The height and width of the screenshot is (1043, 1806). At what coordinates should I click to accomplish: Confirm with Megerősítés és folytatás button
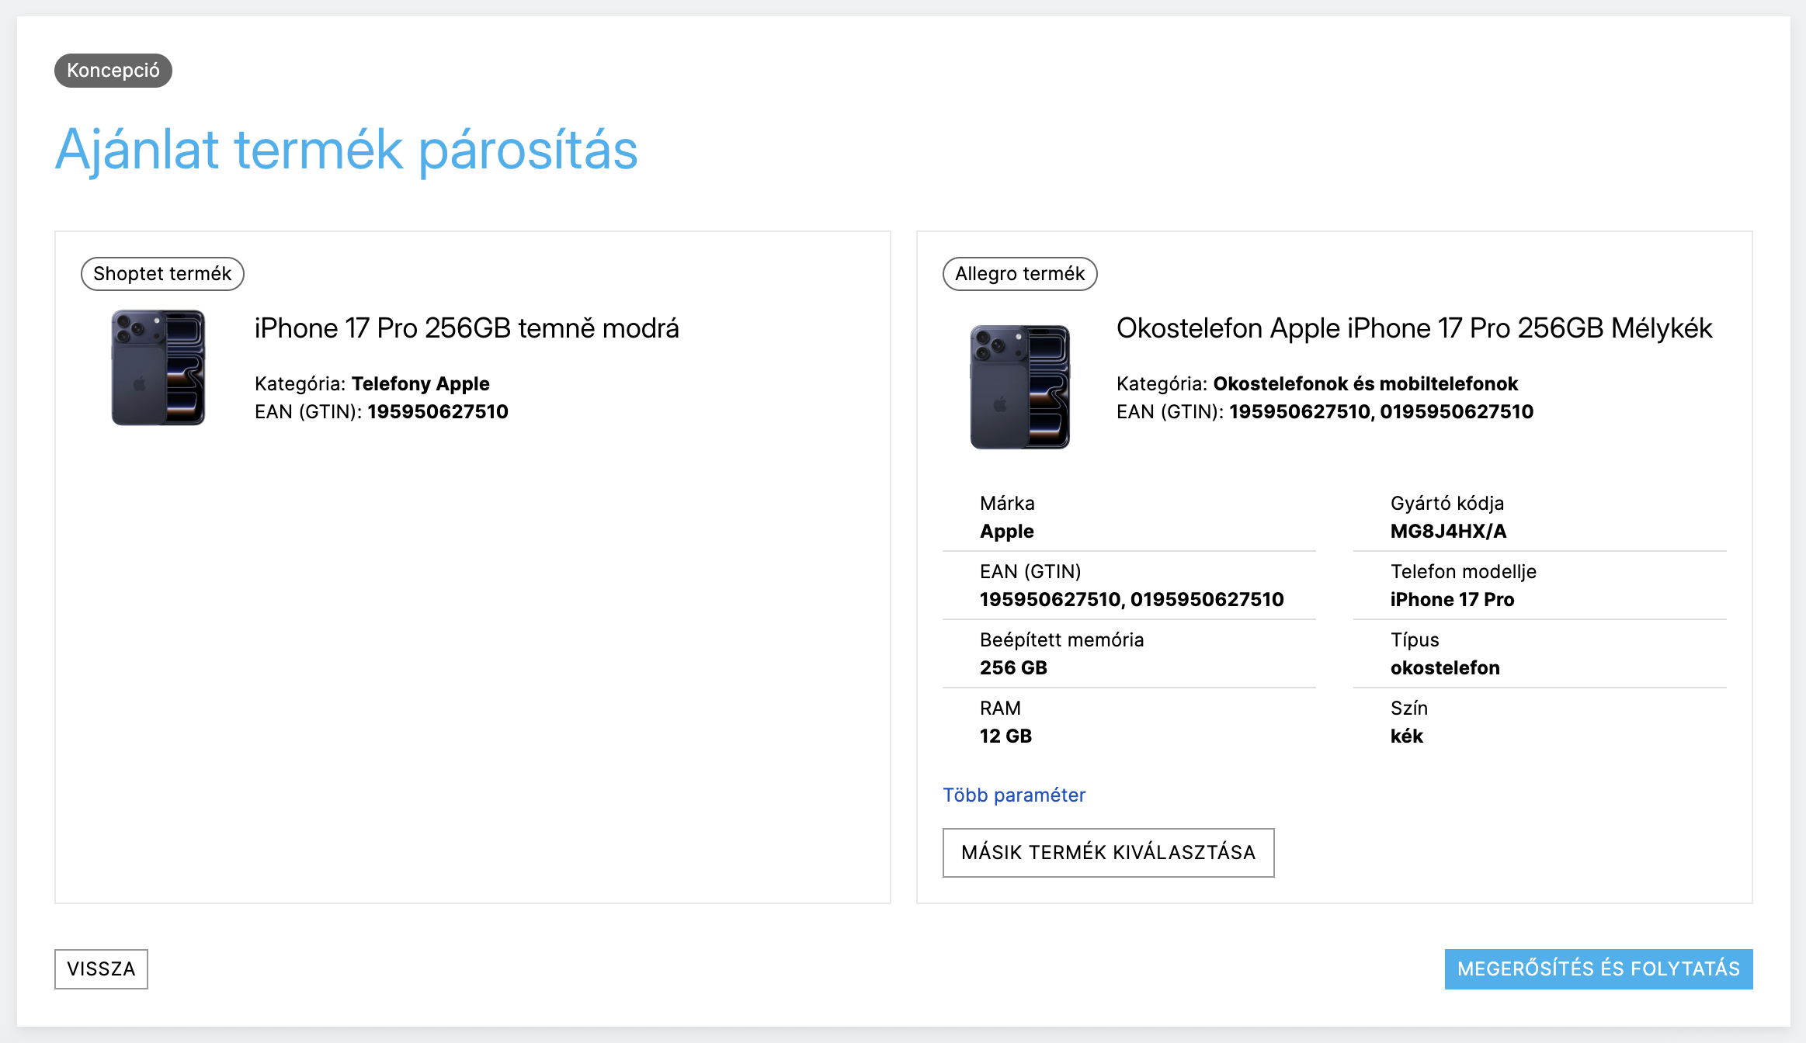[1598, 968]
